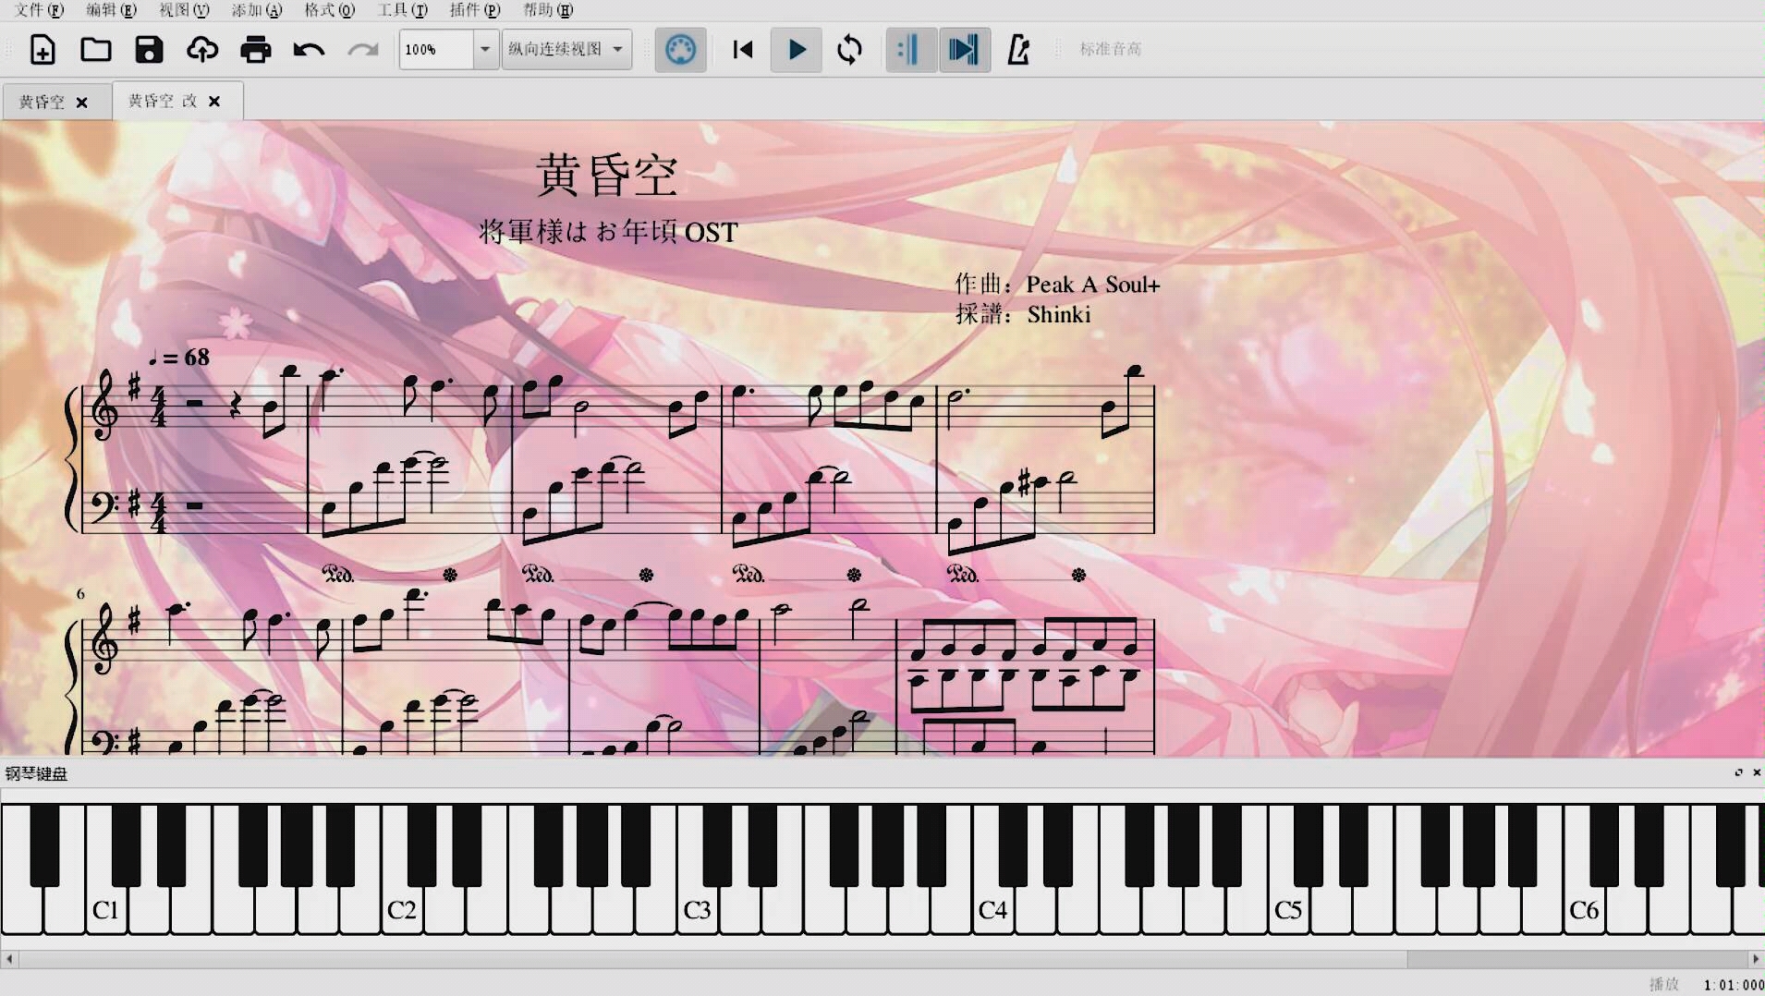
Task: Click the measure number 6
Action: [80, 594]
